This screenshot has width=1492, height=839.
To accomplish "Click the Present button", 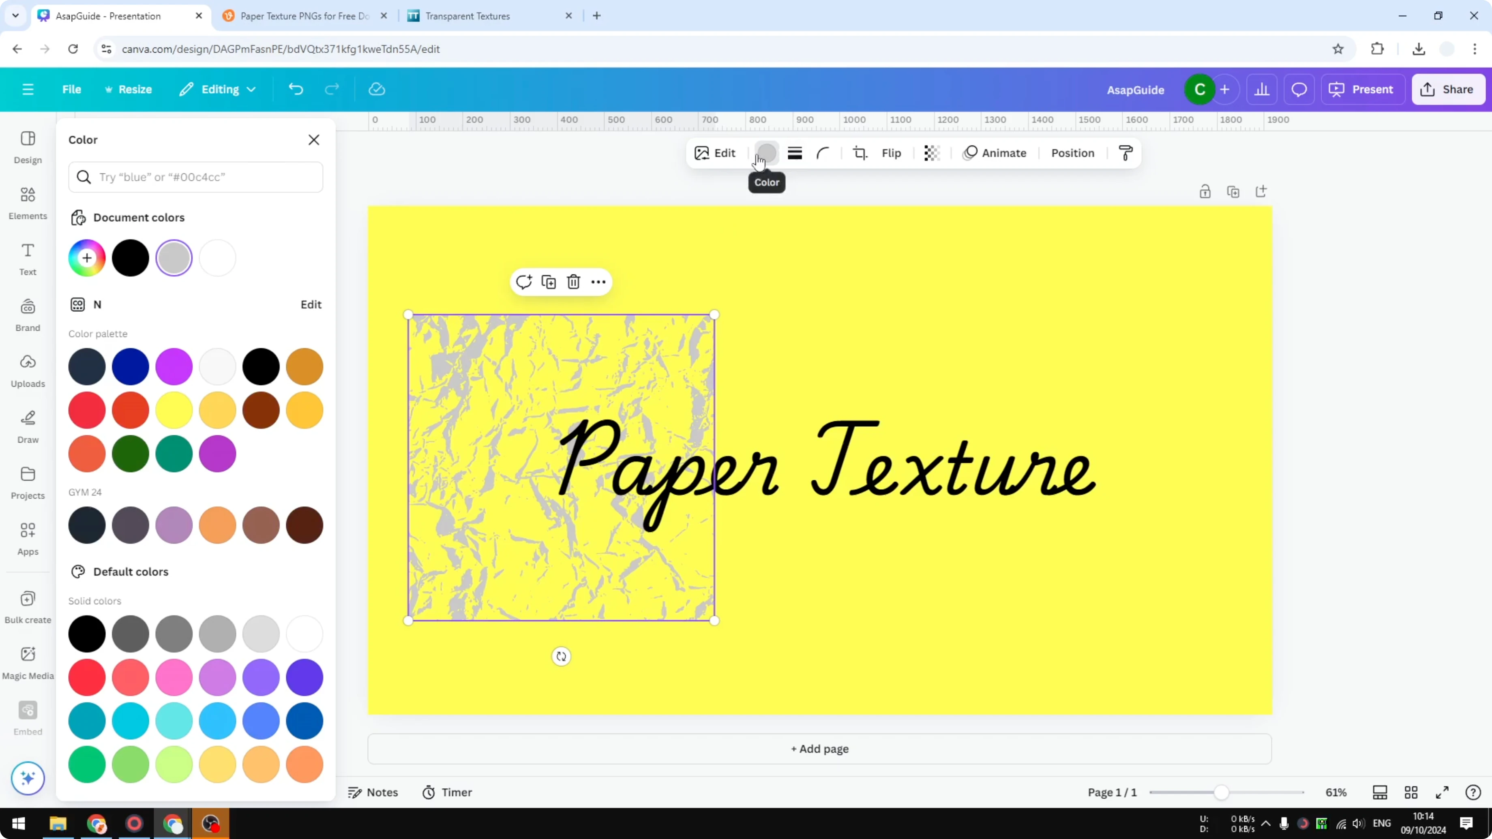I will pyautogui.click(x=1363, y=89).
